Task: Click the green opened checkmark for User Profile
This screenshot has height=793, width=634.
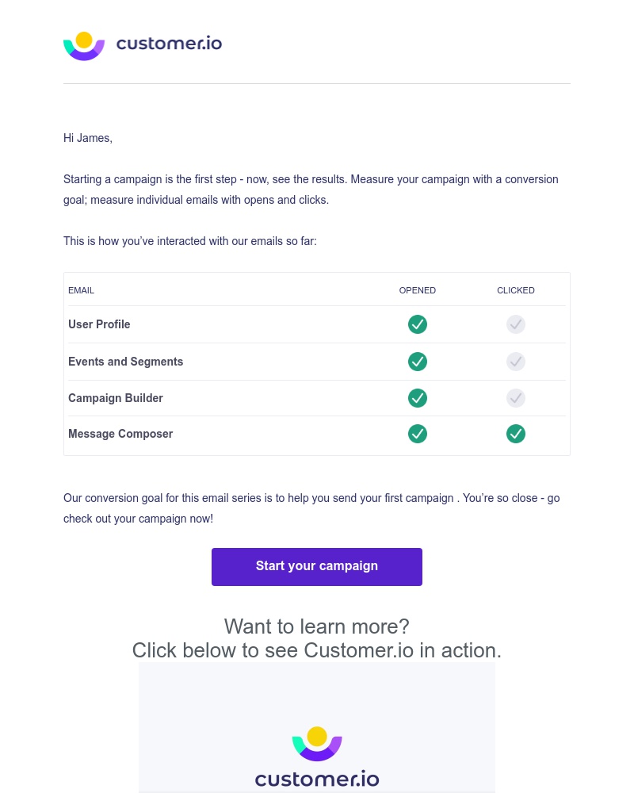Action: (x=418, y=324)
